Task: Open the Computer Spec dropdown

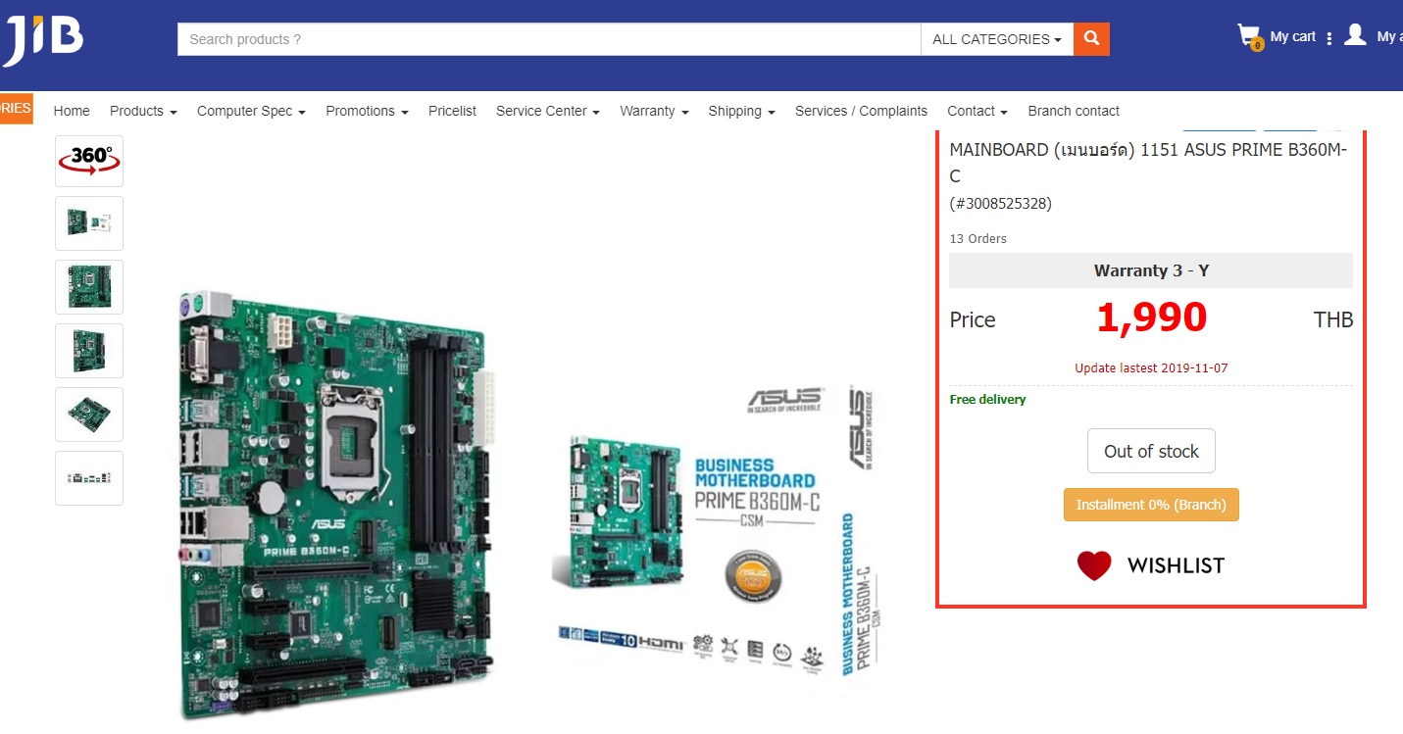Action: point(251,111)
